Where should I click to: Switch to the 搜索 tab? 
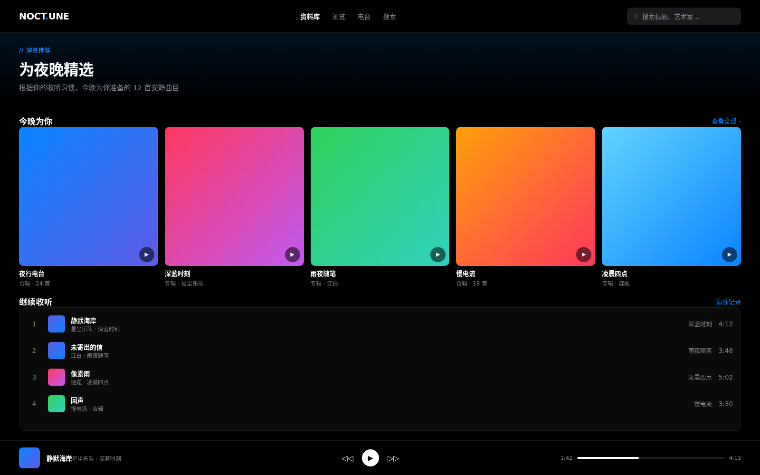[x=389, y=17]
